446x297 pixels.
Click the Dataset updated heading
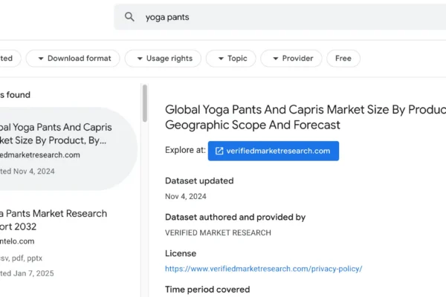199,180
